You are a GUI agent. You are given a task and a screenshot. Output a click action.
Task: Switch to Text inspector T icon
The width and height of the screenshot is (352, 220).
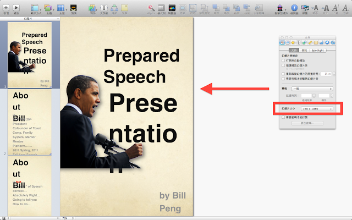click(299, 42)
